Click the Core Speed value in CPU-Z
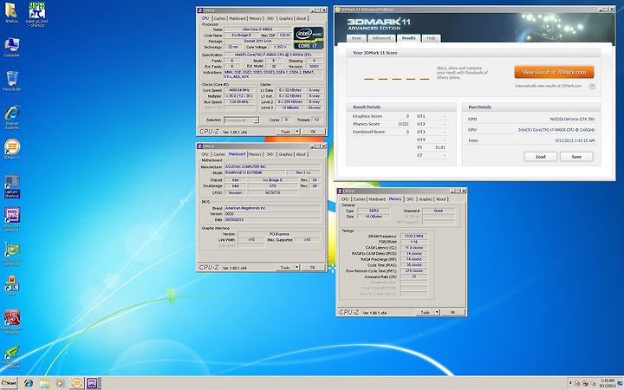The height and width of the screenshot is (390, 624). point(239,90)
